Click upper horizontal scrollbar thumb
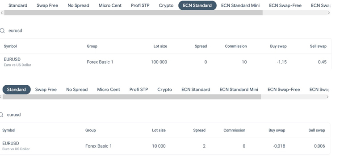The height and width of the screenshot is (161, 344). pyautogui.click(x=134, y=12)
